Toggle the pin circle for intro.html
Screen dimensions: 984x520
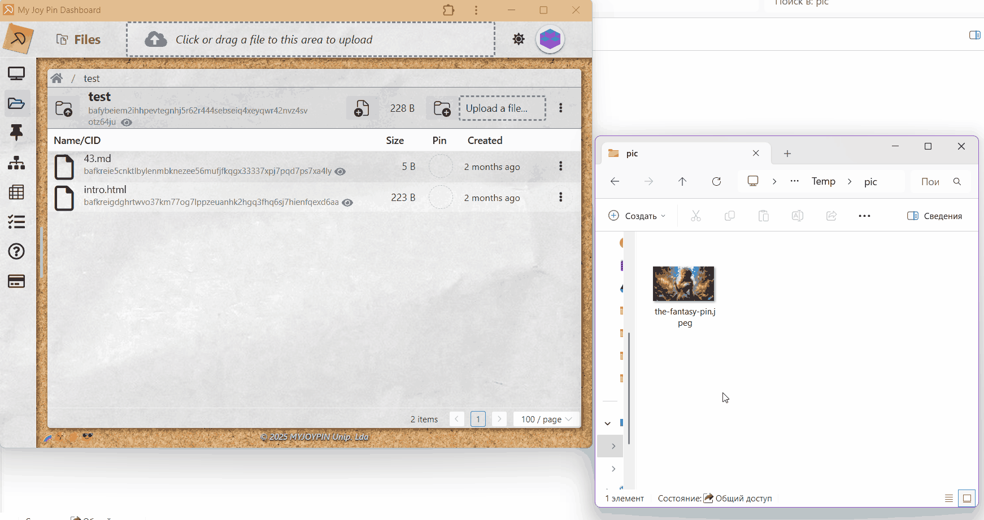(441, 198)
